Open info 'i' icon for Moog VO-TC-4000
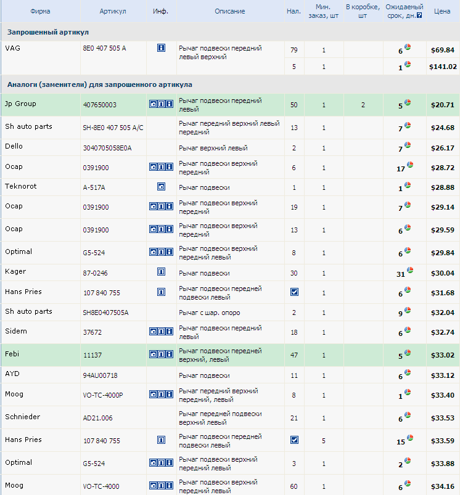 click(169, 485)
